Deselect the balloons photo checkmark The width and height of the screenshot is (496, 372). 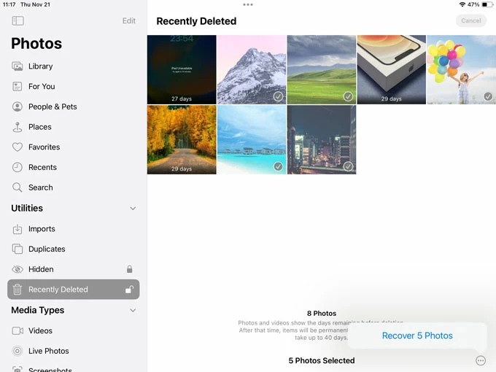(488, 96)
